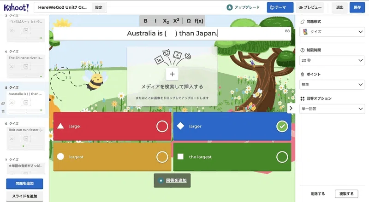
Task: Select question 3 slide in sidebar
Action: pyautogui.click(x=26, y=29)
